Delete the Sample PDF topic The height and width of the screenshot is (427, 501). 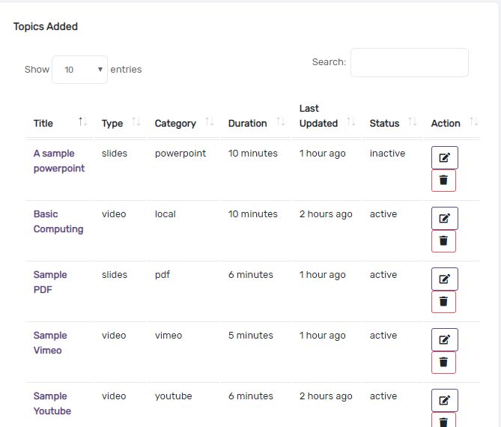(443, 302)
